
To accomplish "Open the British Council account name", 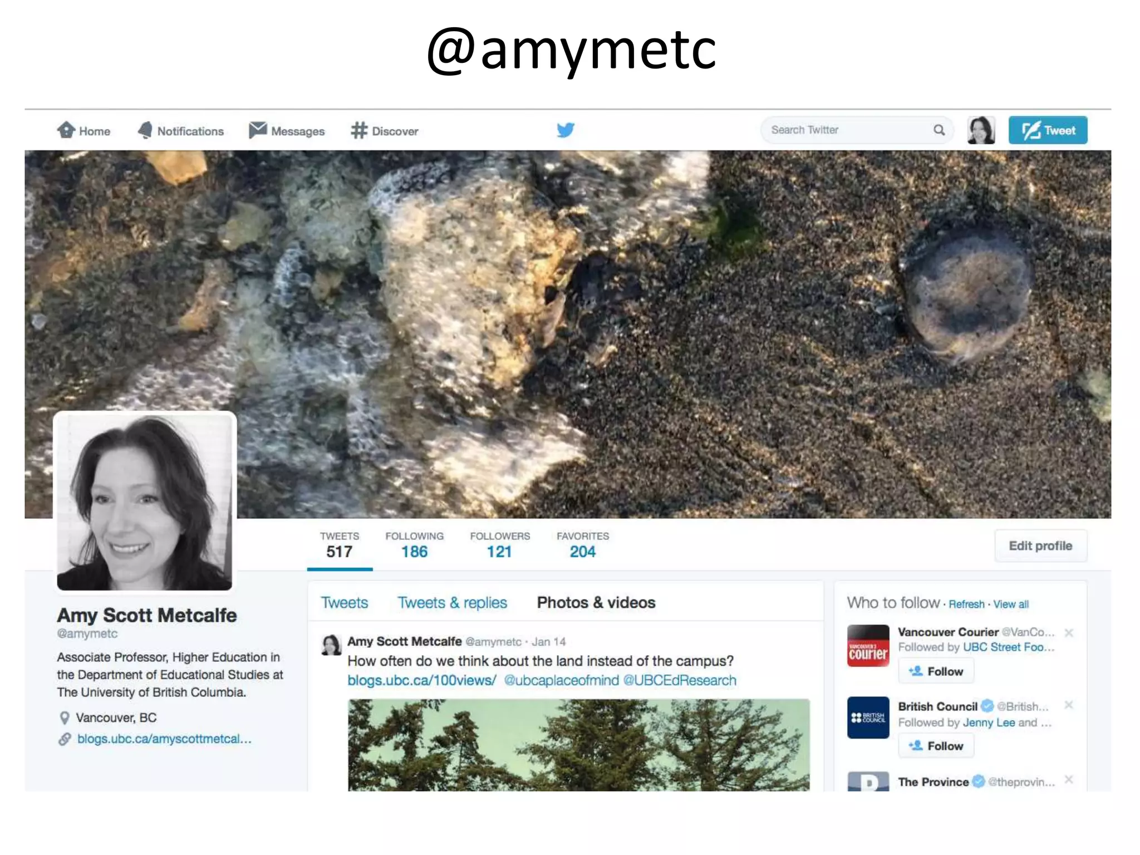I will pyautogui.click(x=937, y=707).
